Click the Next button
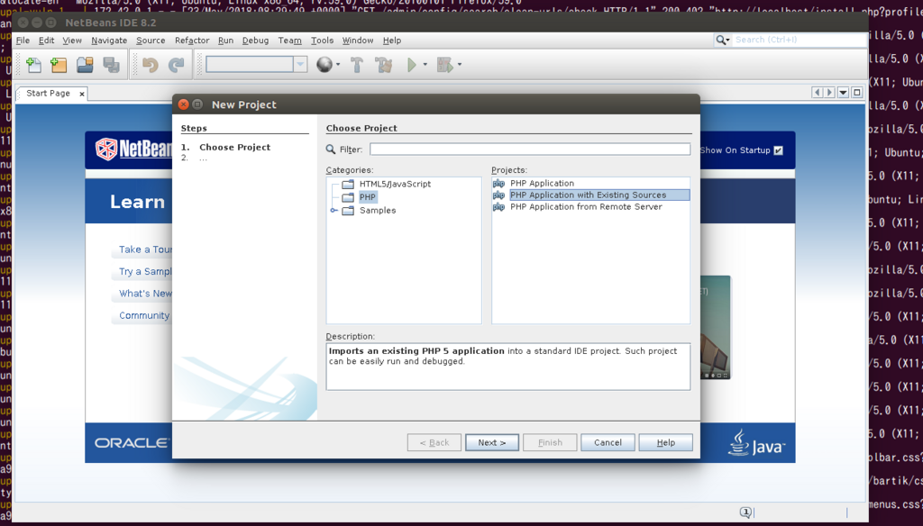Image resolution: width=923 pixels, height=526 pixels. tap(491, 442)
